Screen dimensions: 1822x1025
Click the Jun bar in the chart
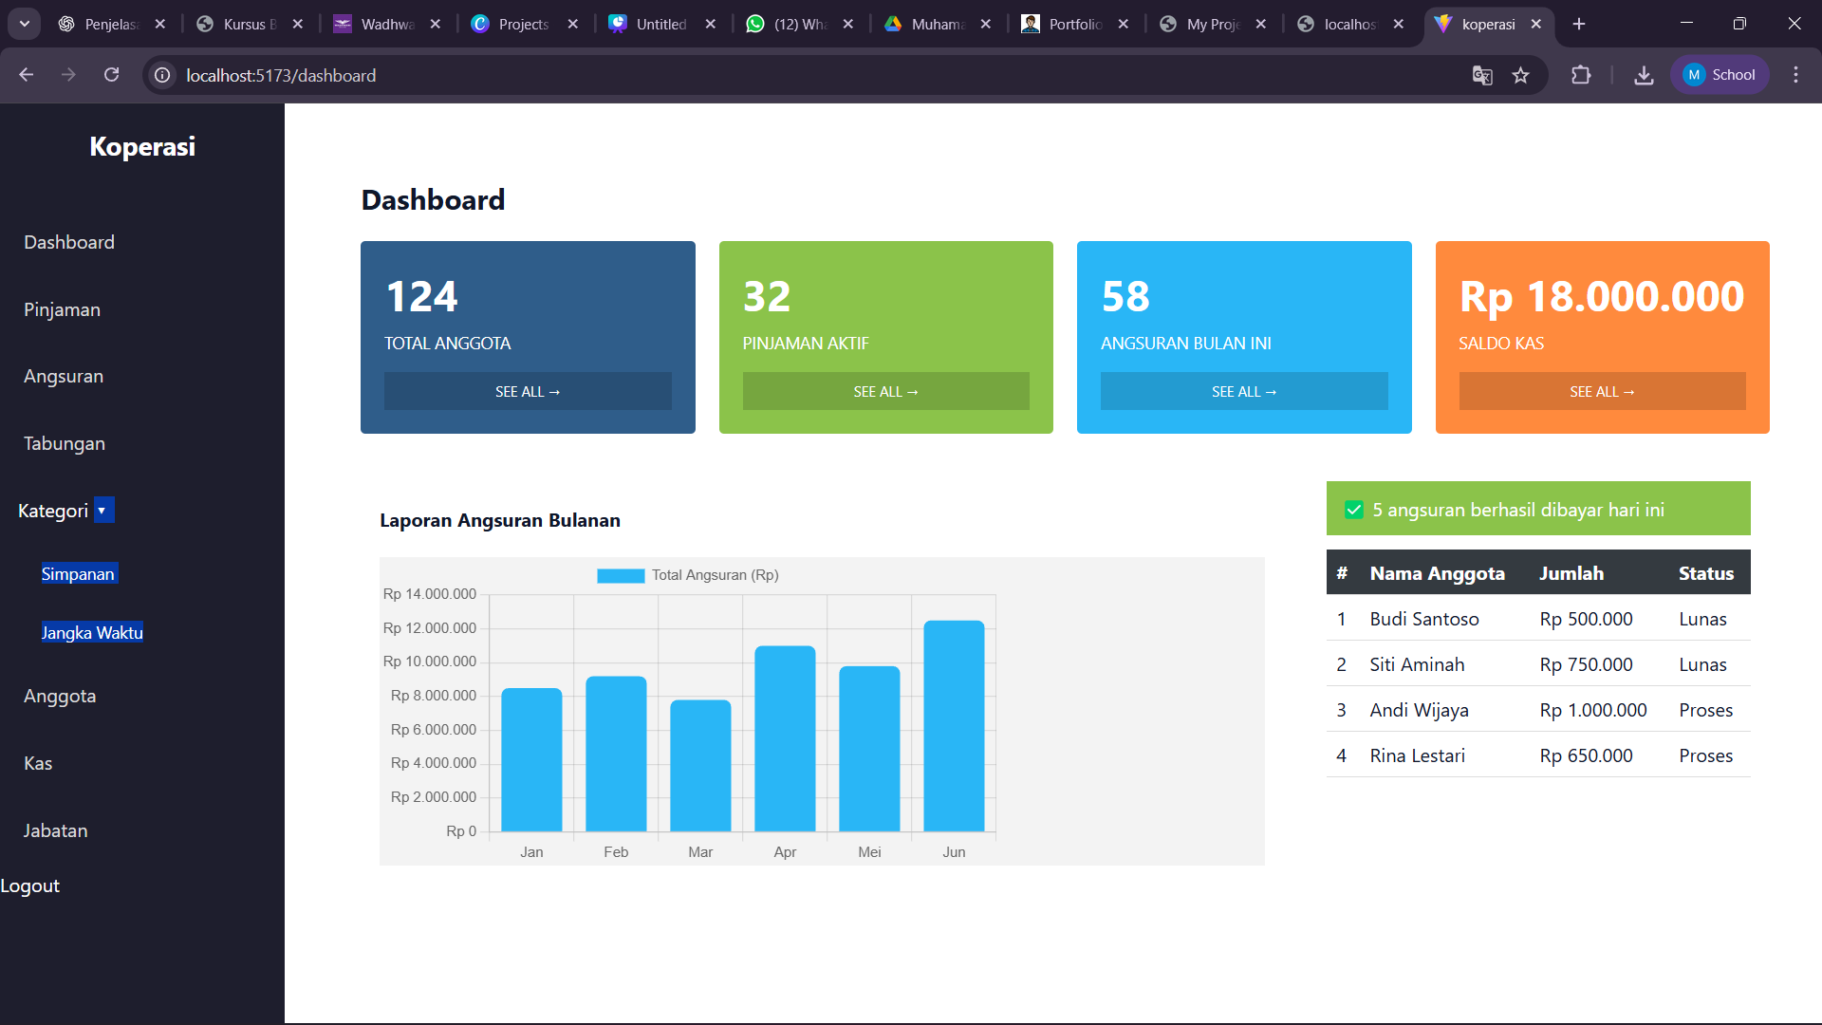(954, 725)
